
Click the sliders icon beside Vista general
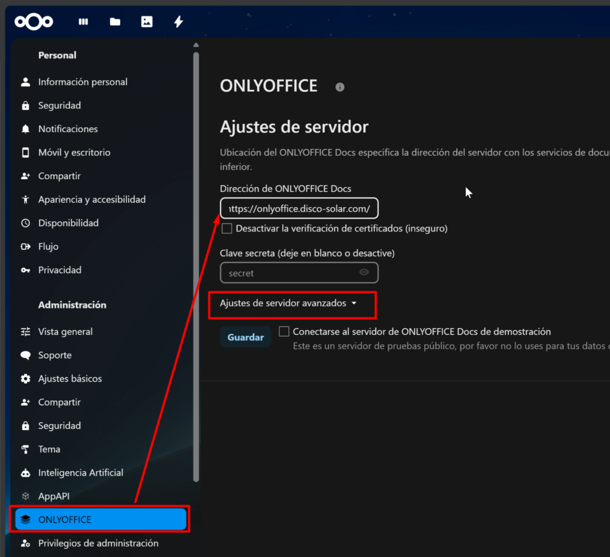coord(26,332)
